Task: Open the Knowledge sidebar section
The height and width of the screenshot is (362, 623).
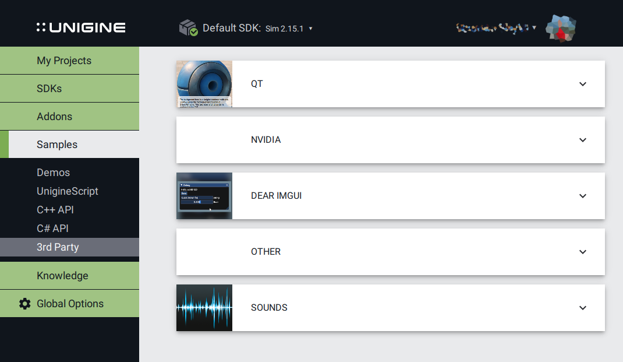Action: (x=62, y=276)
